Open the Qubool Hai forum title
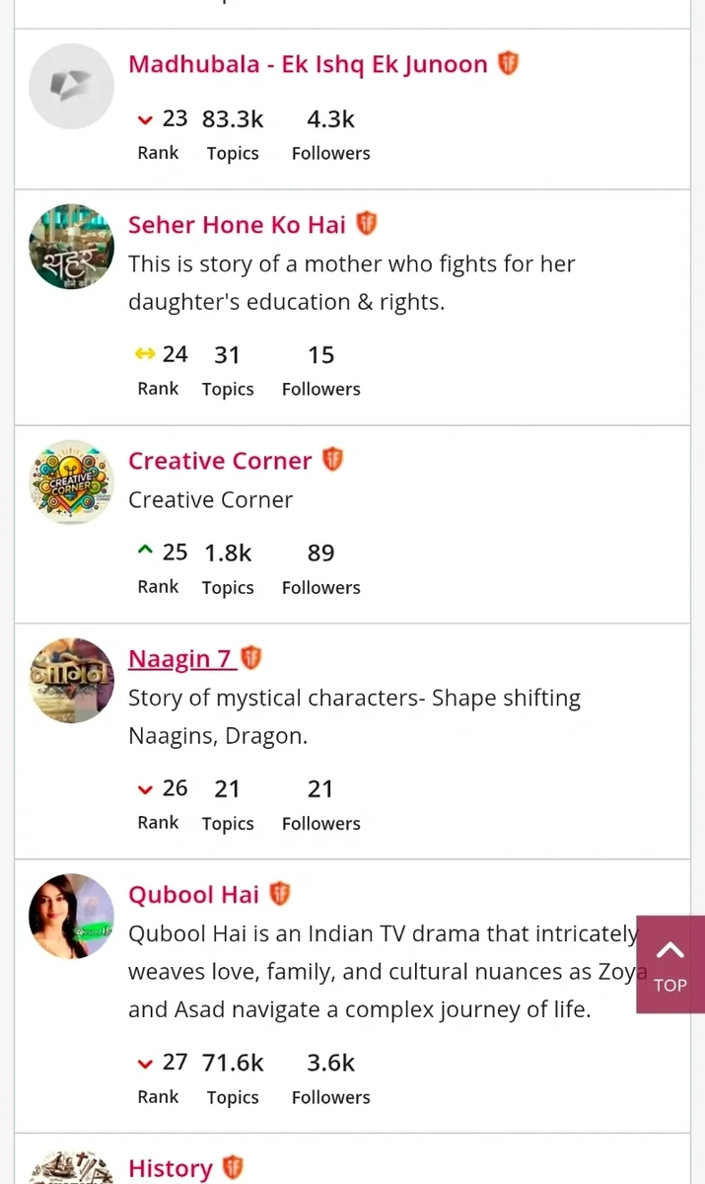Image resolution: width=705 pixels, height=1184 pixels. (193, 895)
